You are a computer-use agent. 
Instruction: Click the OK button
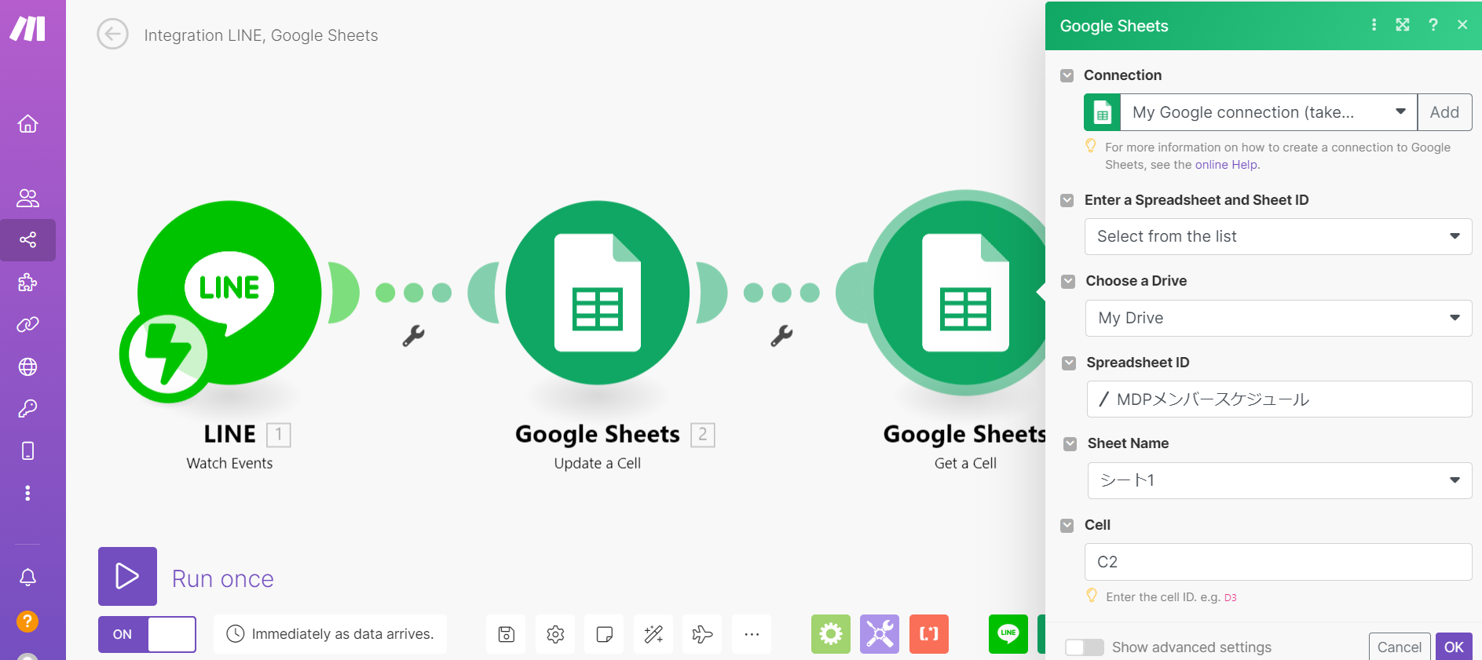(x=1454, y=647)
